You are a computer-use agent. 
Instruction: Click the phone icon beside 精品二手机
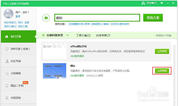pyautogui.click(x=7, y=85)
